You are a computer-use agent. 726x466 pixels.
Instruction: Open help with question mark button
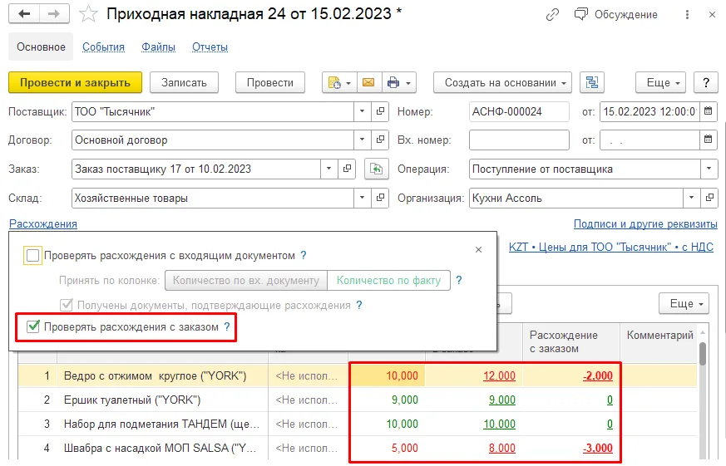point(706,83)
